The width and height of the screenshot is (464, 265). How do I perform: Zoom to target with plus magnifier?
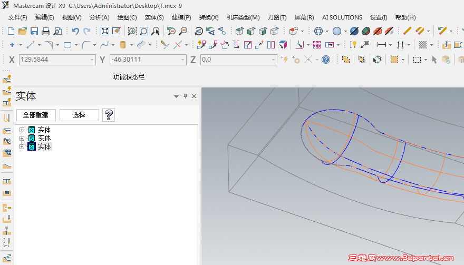point(132,31)
